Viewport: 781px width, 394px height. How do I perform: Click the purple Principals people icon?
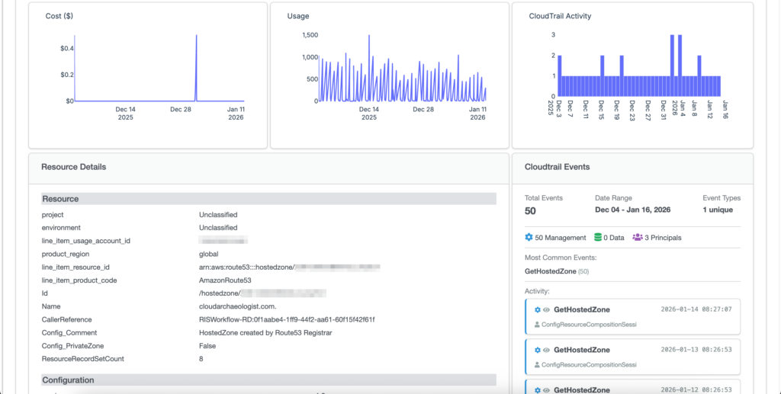click(x=638, y=238)
